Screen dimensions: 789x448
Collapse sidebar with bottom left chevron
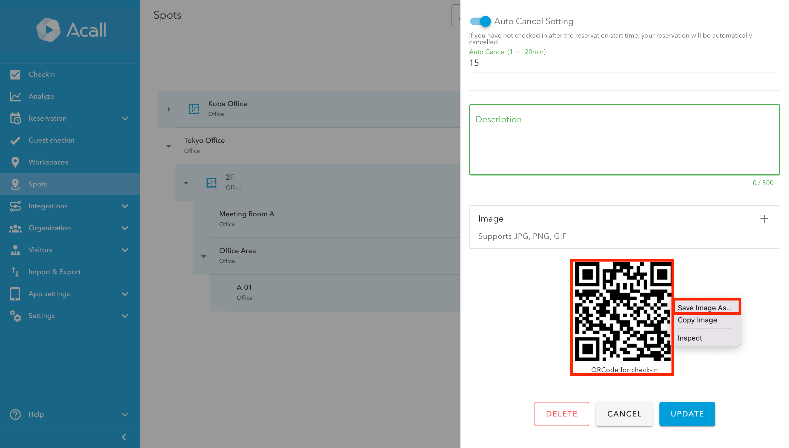point(124,437)
